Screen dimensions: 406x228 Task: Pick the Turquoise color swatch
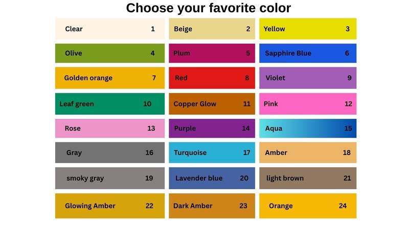[212, 153]
